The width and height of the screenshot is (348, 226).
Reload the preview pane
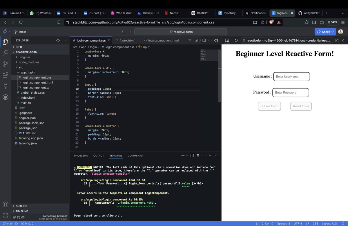[x=236, y=40]
